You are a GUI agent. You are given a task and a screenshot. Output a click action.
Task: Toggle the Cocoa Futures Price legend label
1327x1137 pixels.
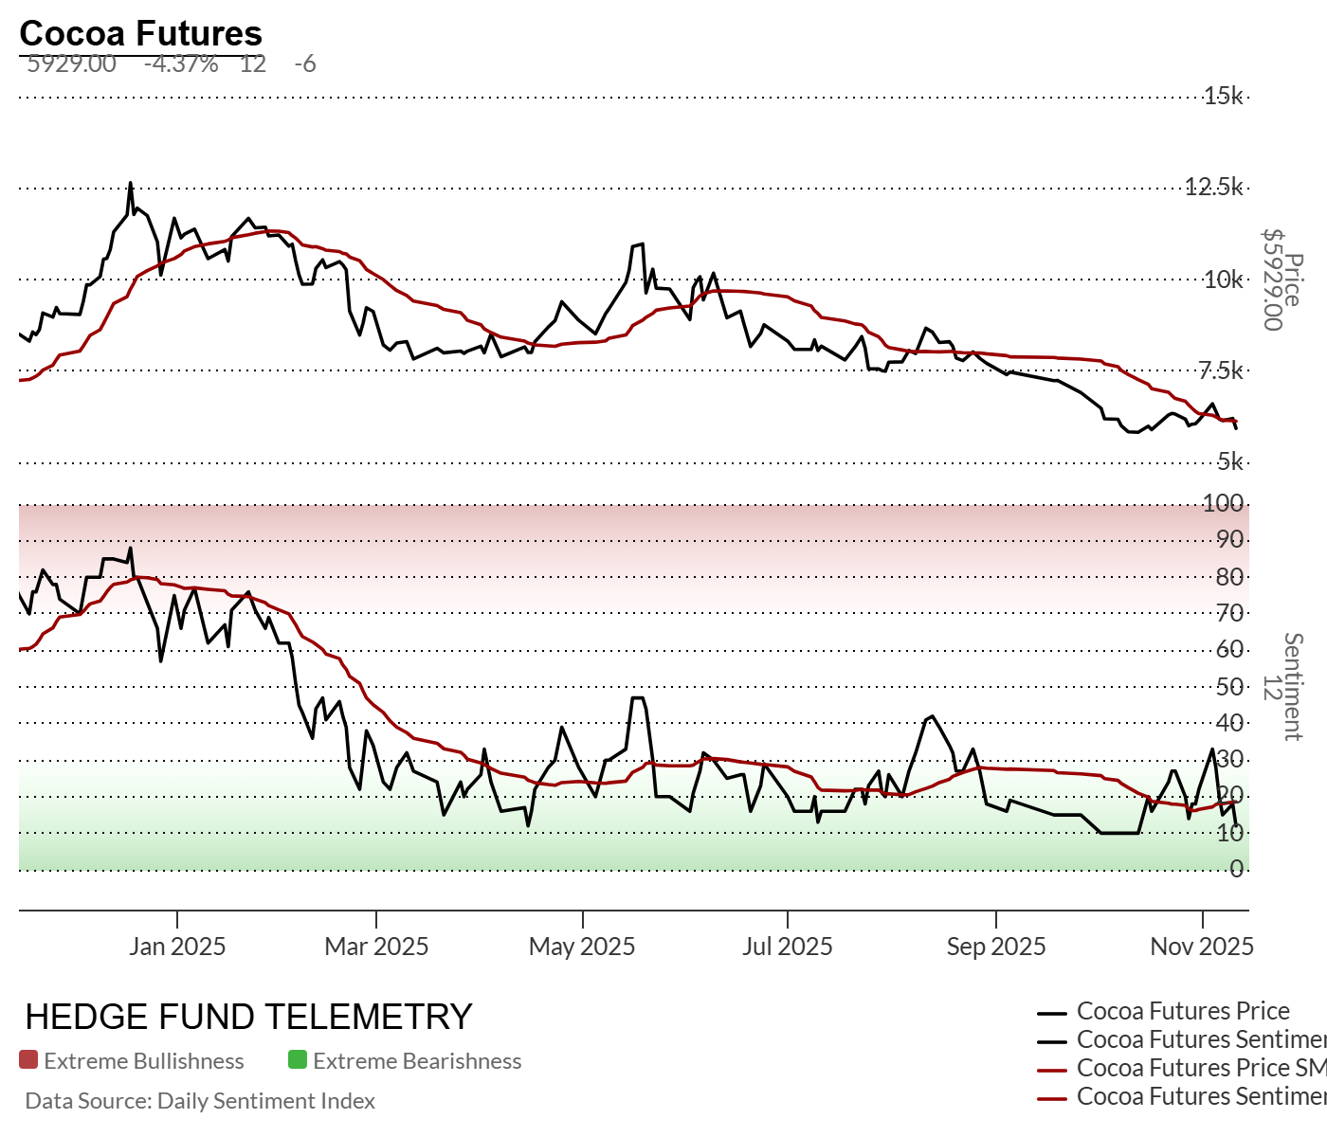(x=1183, y=1012)
